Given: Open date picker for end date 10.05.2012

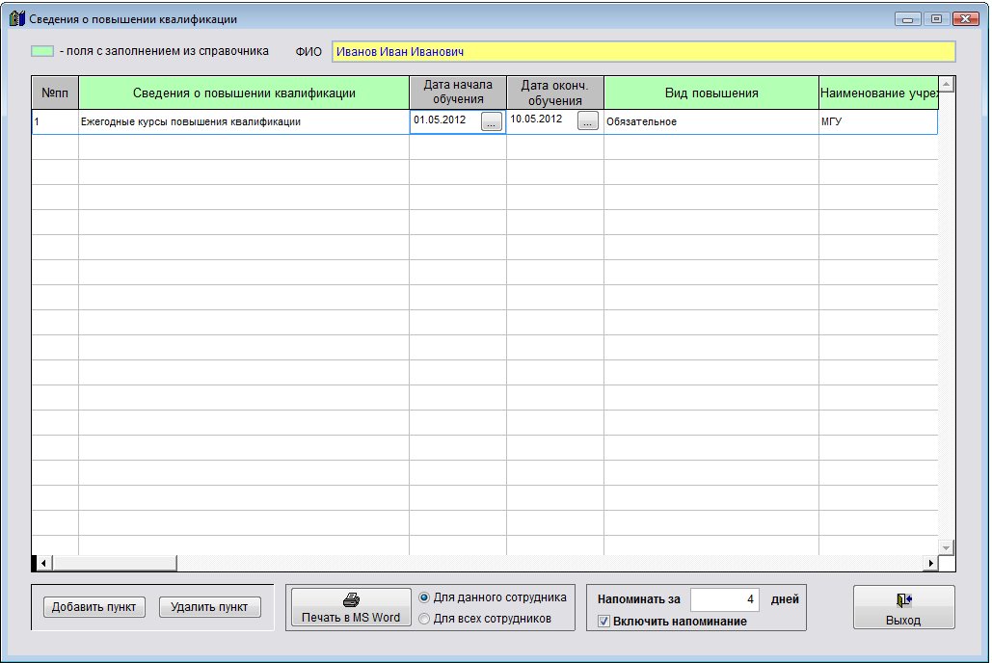Looking at the screenshot, I should click(588, 121).
